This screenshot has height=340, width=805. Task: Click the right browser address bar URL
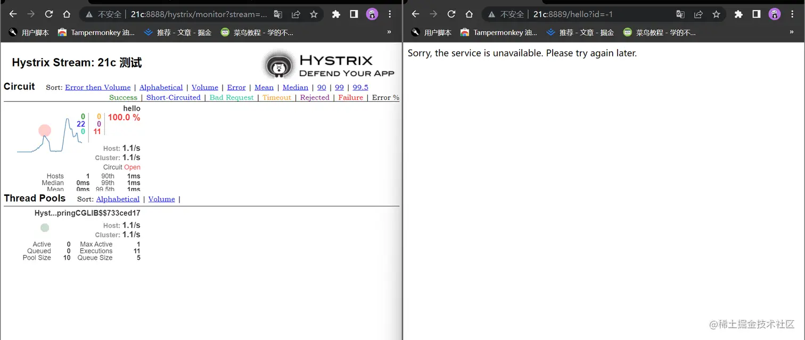pyautogui.click(x=573, y=14)
